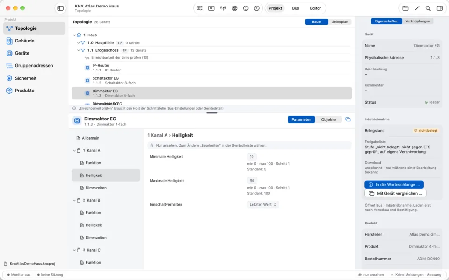The height and width of the screenshot is (280, 449).
Task: Click the Monitor aus status entry
Action: pos(19,275)
